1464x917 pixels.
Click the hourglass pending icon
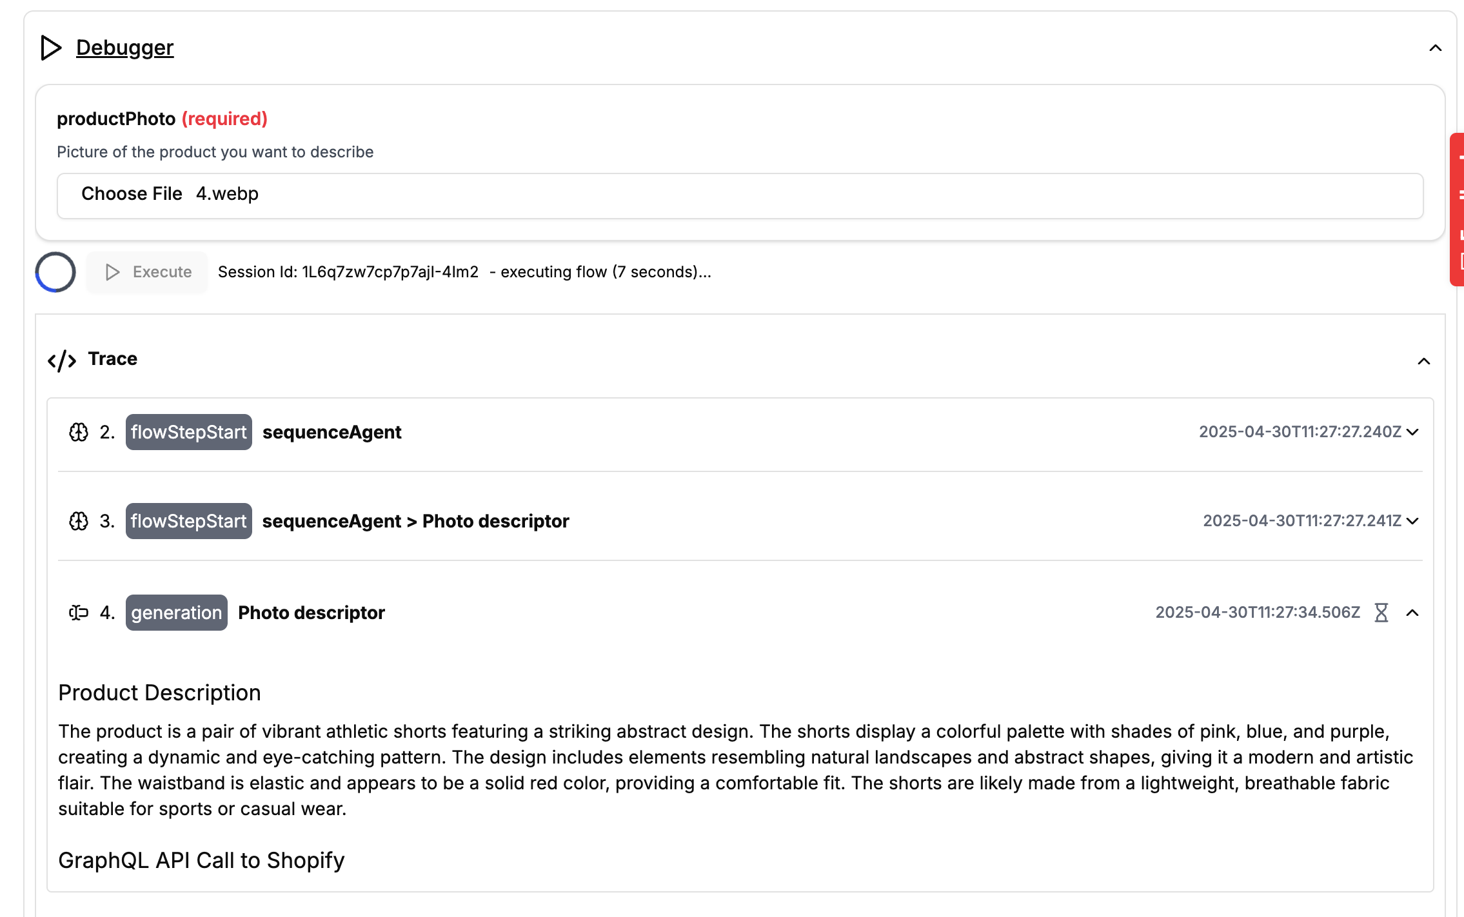[x=1381, y=613]
